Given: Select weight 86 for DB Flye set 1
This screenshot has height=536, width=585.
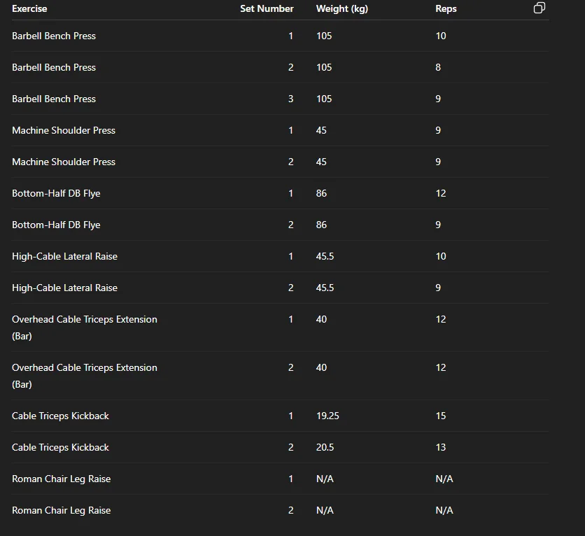Looking at the screenshot, I should pos(321,193).
